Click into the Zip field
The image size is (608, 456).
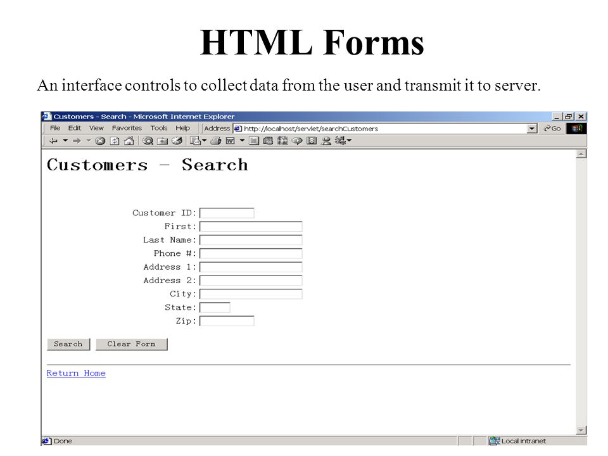point(227,321)
